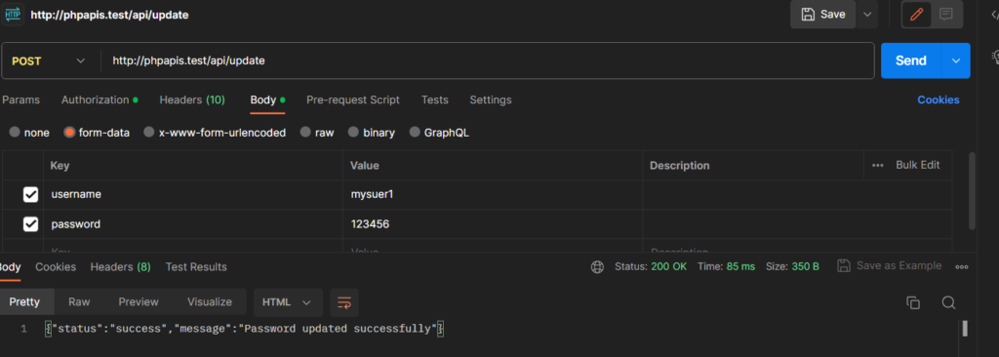
Task: Expand the Save button dropdown arrow
Action: click(866, 14)
